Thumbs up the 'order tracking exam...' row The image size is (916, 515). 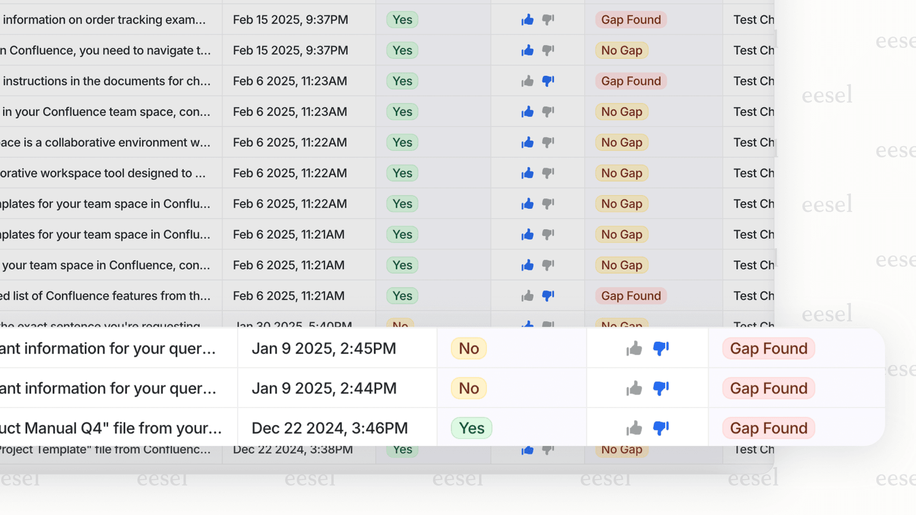coord(527,20)
